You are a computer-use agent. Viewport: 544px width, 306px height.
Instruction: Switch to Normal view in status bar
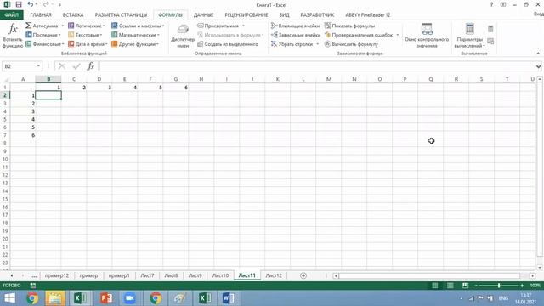pos(434,286)
